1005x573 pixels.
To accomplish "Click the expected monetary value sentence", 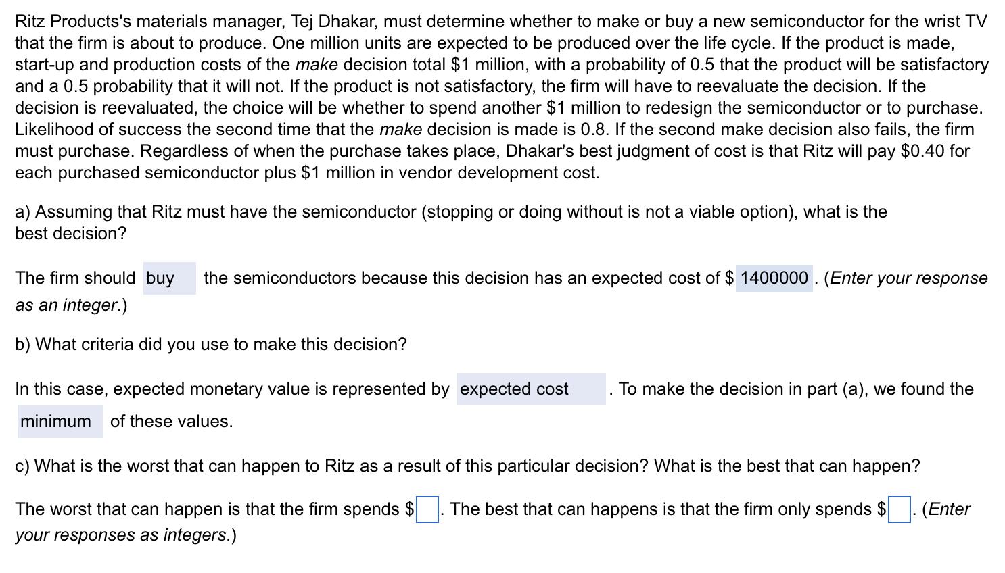I will point(223,390).
